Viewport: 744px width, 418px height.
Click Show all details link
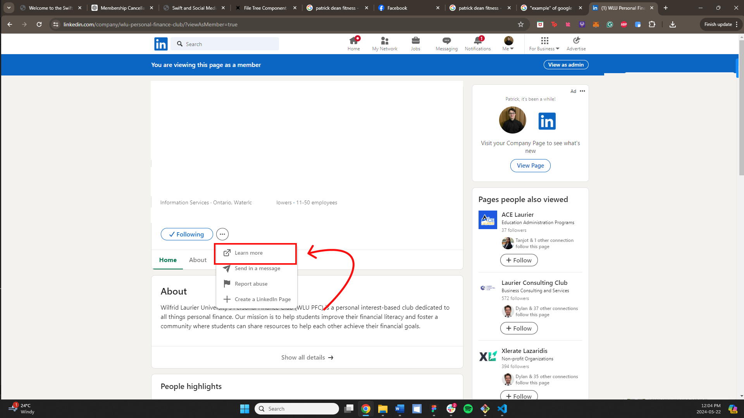click(x=307, y=357)
